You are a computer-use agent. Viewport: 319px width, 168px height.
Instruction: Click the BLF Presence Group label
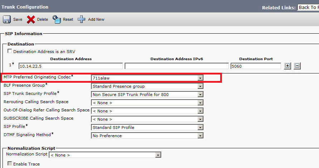pos(24,85)
